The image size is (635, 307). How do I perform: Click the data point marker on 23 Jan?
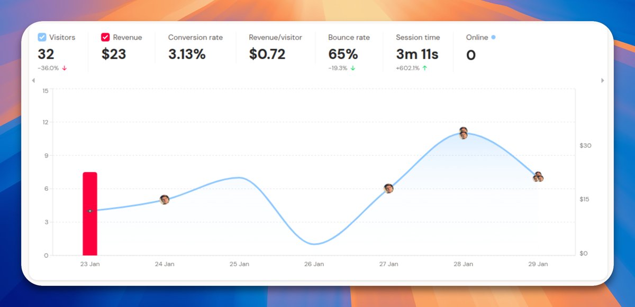click(90, 211)
